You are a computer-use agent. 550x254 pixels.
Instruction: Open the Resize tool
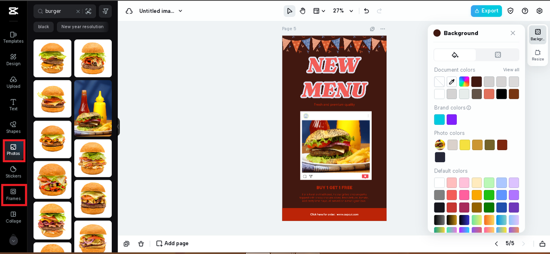click(x=538, y=55)
